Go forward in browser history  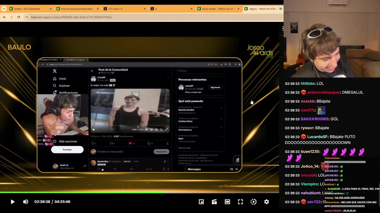click(12, 17)
